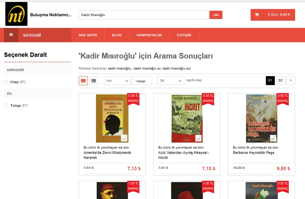
Task: Go to the BLOG menu item
Action: [x=117, y=35]
